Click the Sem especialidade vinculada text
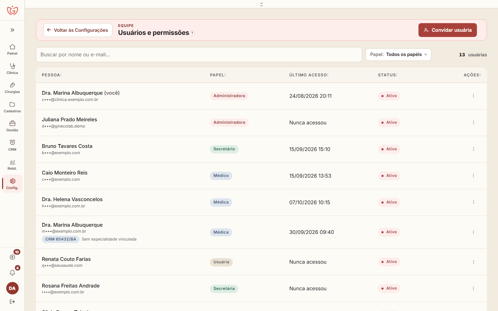The image size is (498, 311). pyautogui.click(x=109, y=239)
